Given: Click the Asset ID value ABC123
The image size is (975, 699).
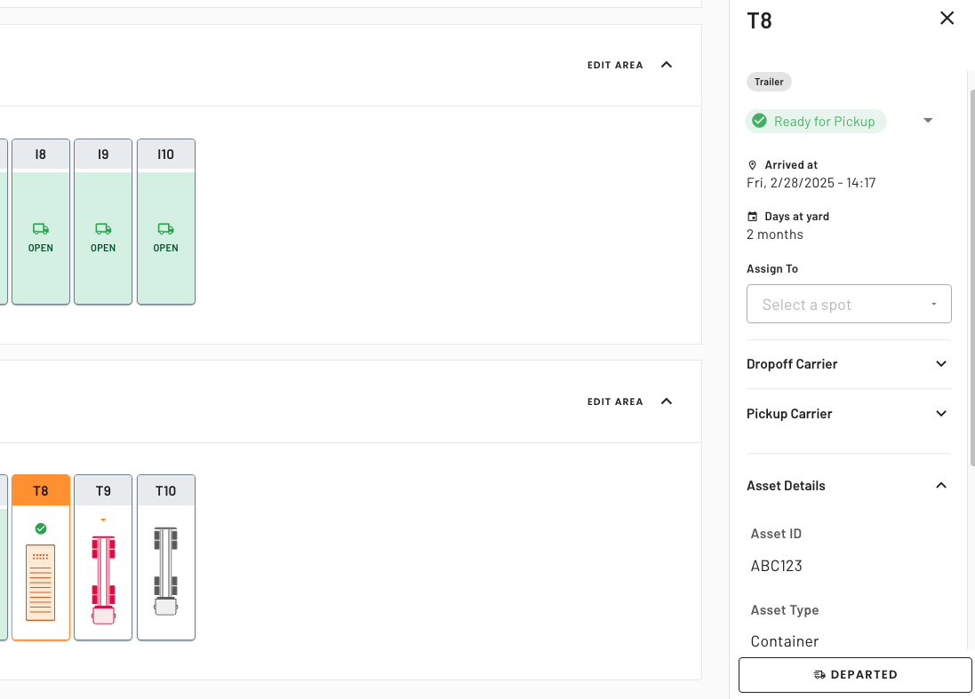Looking at the screenshot, I should tap(776, 566).
